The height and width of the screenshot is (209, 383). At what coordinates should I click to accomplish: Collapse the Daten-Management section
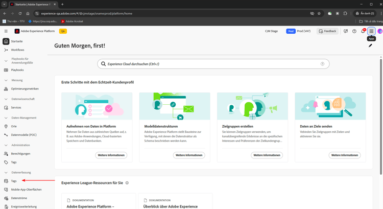(6, 118)
